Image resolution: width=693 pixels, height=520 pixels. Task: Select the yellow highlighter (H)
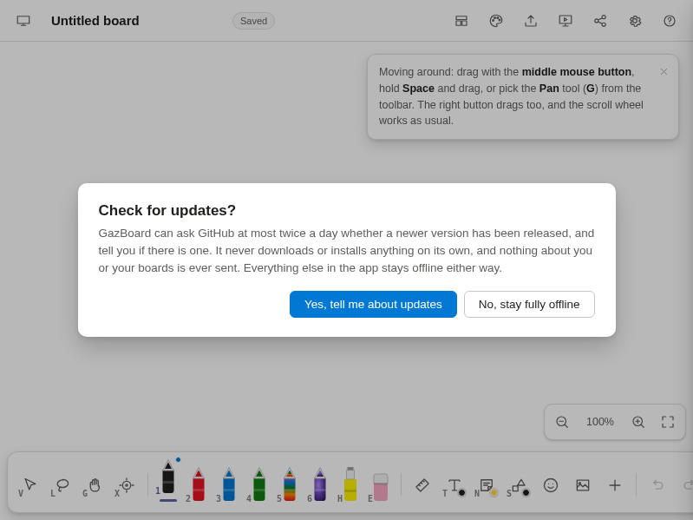pos(350,484)
